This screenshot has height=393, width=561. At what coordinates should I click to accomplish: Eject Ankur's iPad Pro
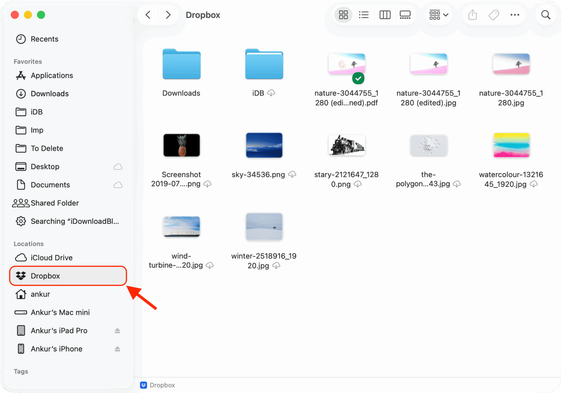coord(117,331)
